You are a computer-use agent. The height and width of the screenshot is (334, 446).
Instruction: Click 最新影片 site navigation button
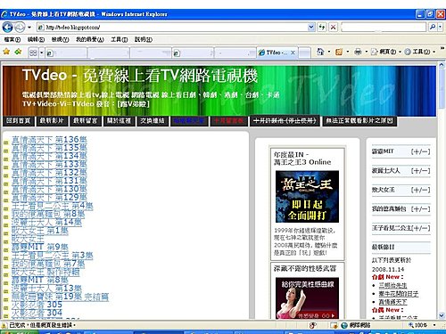click(52, 121)
